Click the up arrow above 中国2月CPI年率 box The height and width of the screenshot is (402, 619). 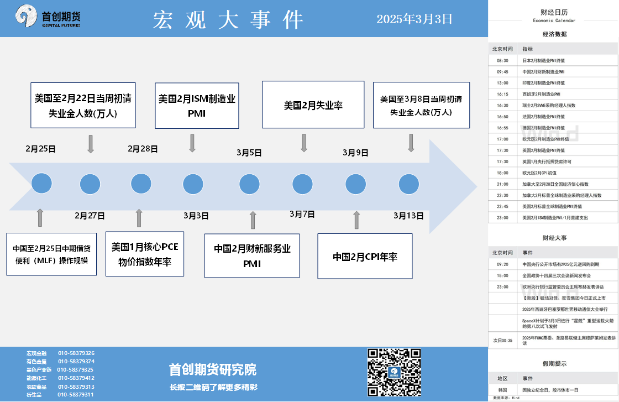click(356, 220)
